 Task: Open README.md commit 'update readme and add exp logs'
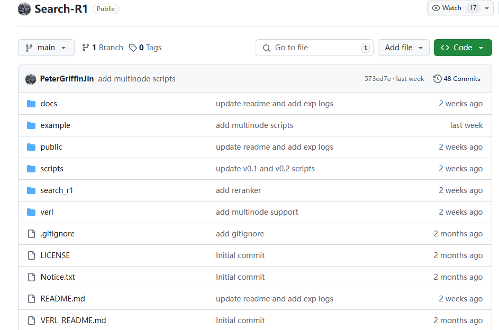(275, 298)
